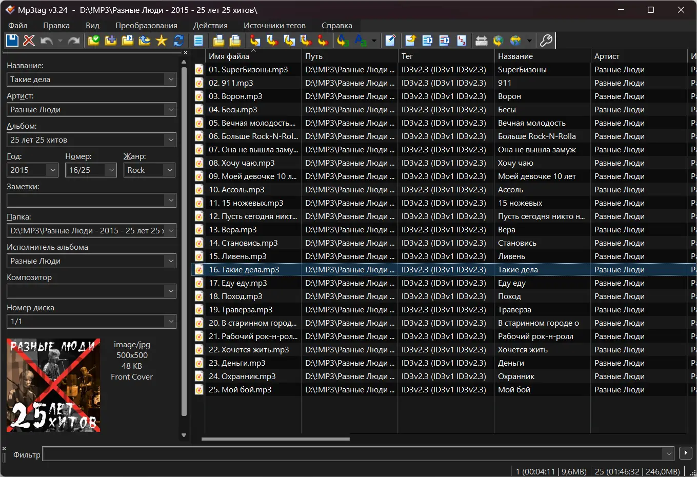The image size is (697, 477).
Task: Save tags with the floppy disk icon
Action: pos(12,41)
